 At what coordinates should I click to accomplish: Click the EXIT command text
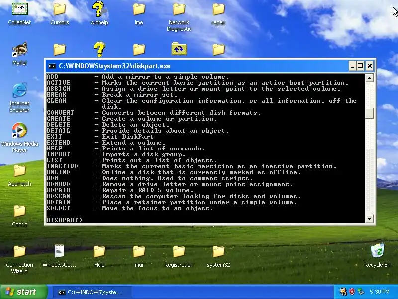(x=54, y=137)
